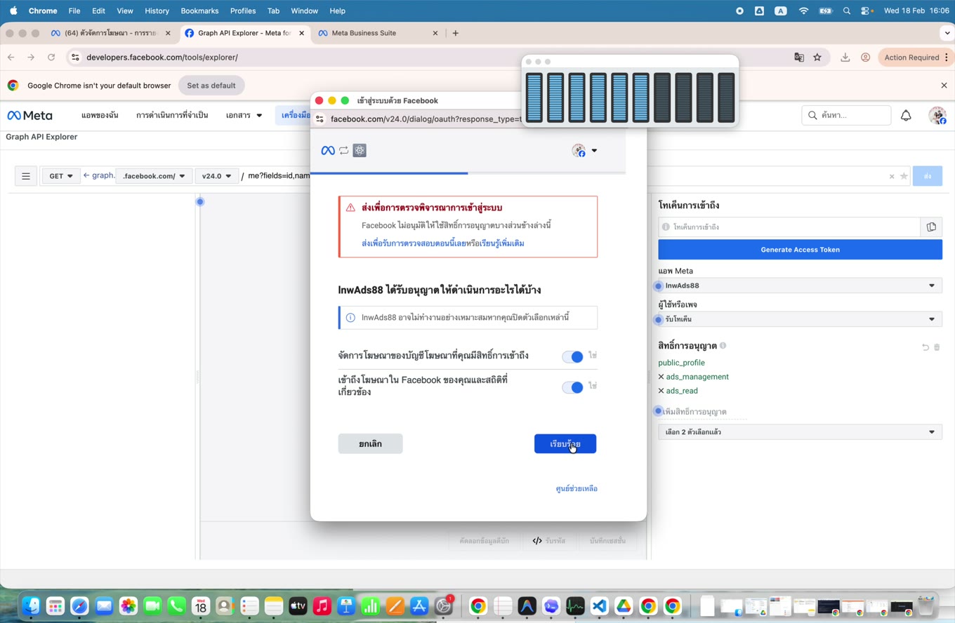This screenshot has width=955, height=623.
Task: Click the blue เรียบร้อย button
Action: 565,443
